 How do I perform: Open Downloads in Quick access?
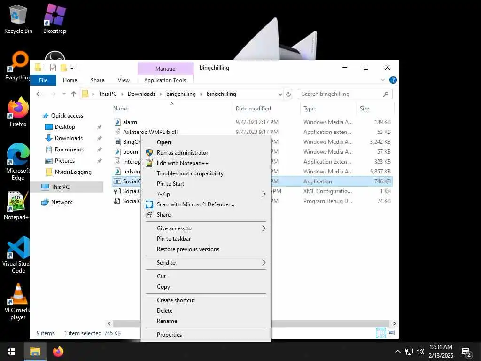pyautogui.click(x=69, y=138)
